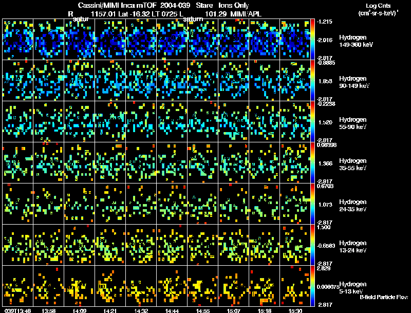411x313 pixels.
Task: Click the '14:55' time label
Action: pos(202,310)
